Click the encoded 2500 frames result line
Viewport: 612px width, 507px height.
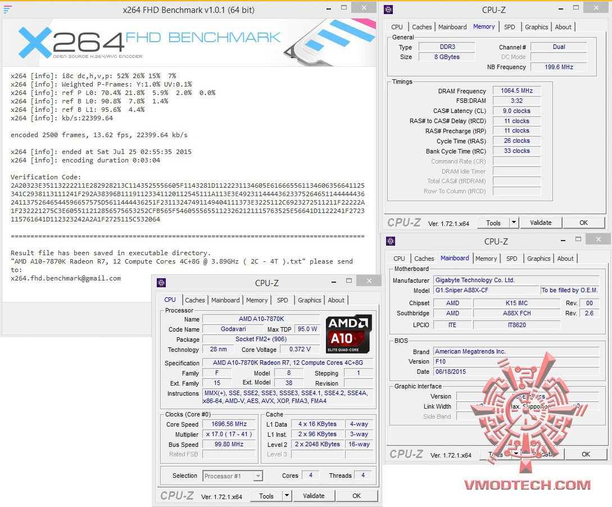point(99,135)
